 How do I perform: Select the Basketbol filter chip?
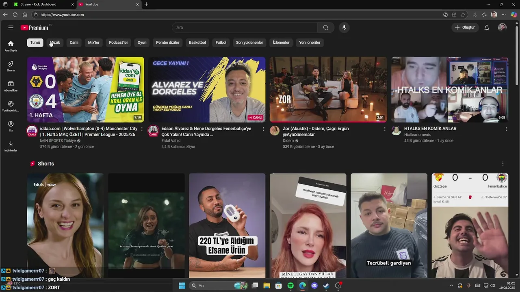tap(197, 43)
